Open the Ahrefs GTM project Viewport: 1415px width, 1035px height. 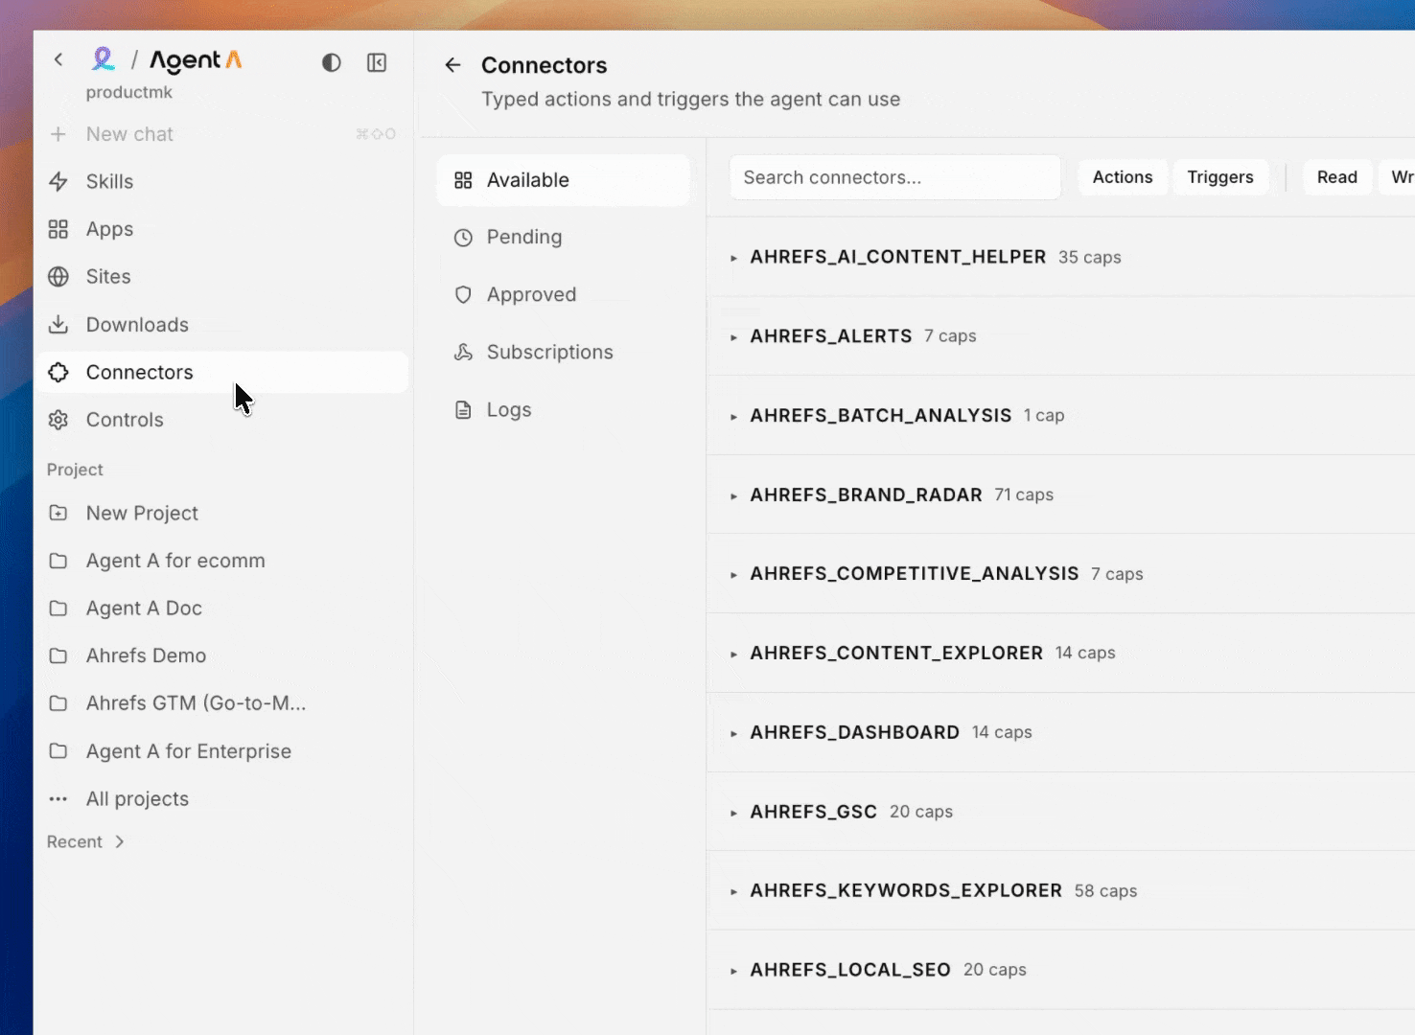(x=221, y=703)
